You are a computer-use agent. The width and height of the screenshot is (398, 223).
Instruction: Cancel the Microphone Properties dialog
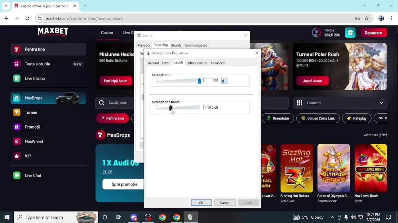click(225, 203)
